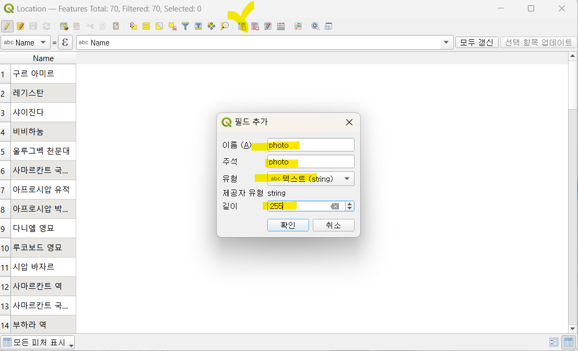Open the 모든 피처 표시 filter menu
The width and height of the screenshot is (578, 351).
pos(38,343)
